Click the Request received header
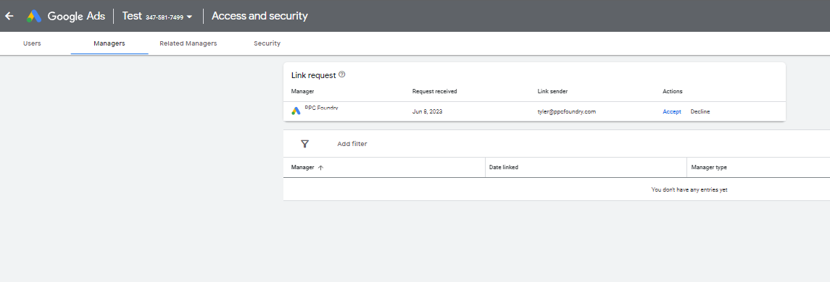Screen dimensions: 830x282 pyautogui.click(x=435, y=91)
